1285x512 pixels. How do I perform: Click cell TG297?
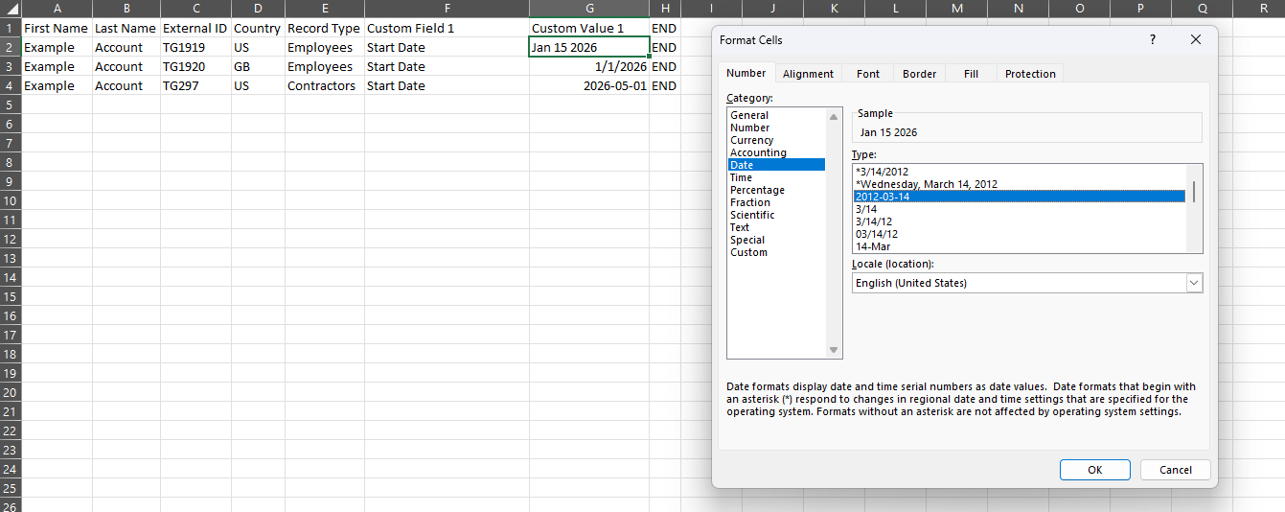tap(195, 85)
